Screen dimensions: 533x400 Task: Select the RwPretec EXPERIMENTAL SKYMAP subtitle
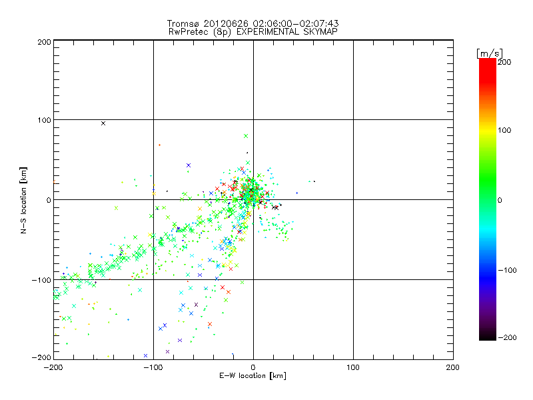[x=253, y=31]
